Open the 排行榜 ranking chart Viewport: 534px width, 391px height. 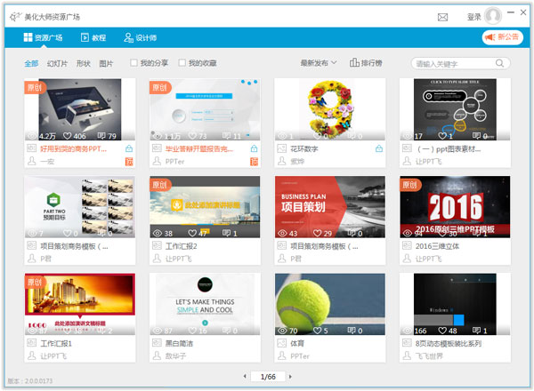(x=360, y=64)
